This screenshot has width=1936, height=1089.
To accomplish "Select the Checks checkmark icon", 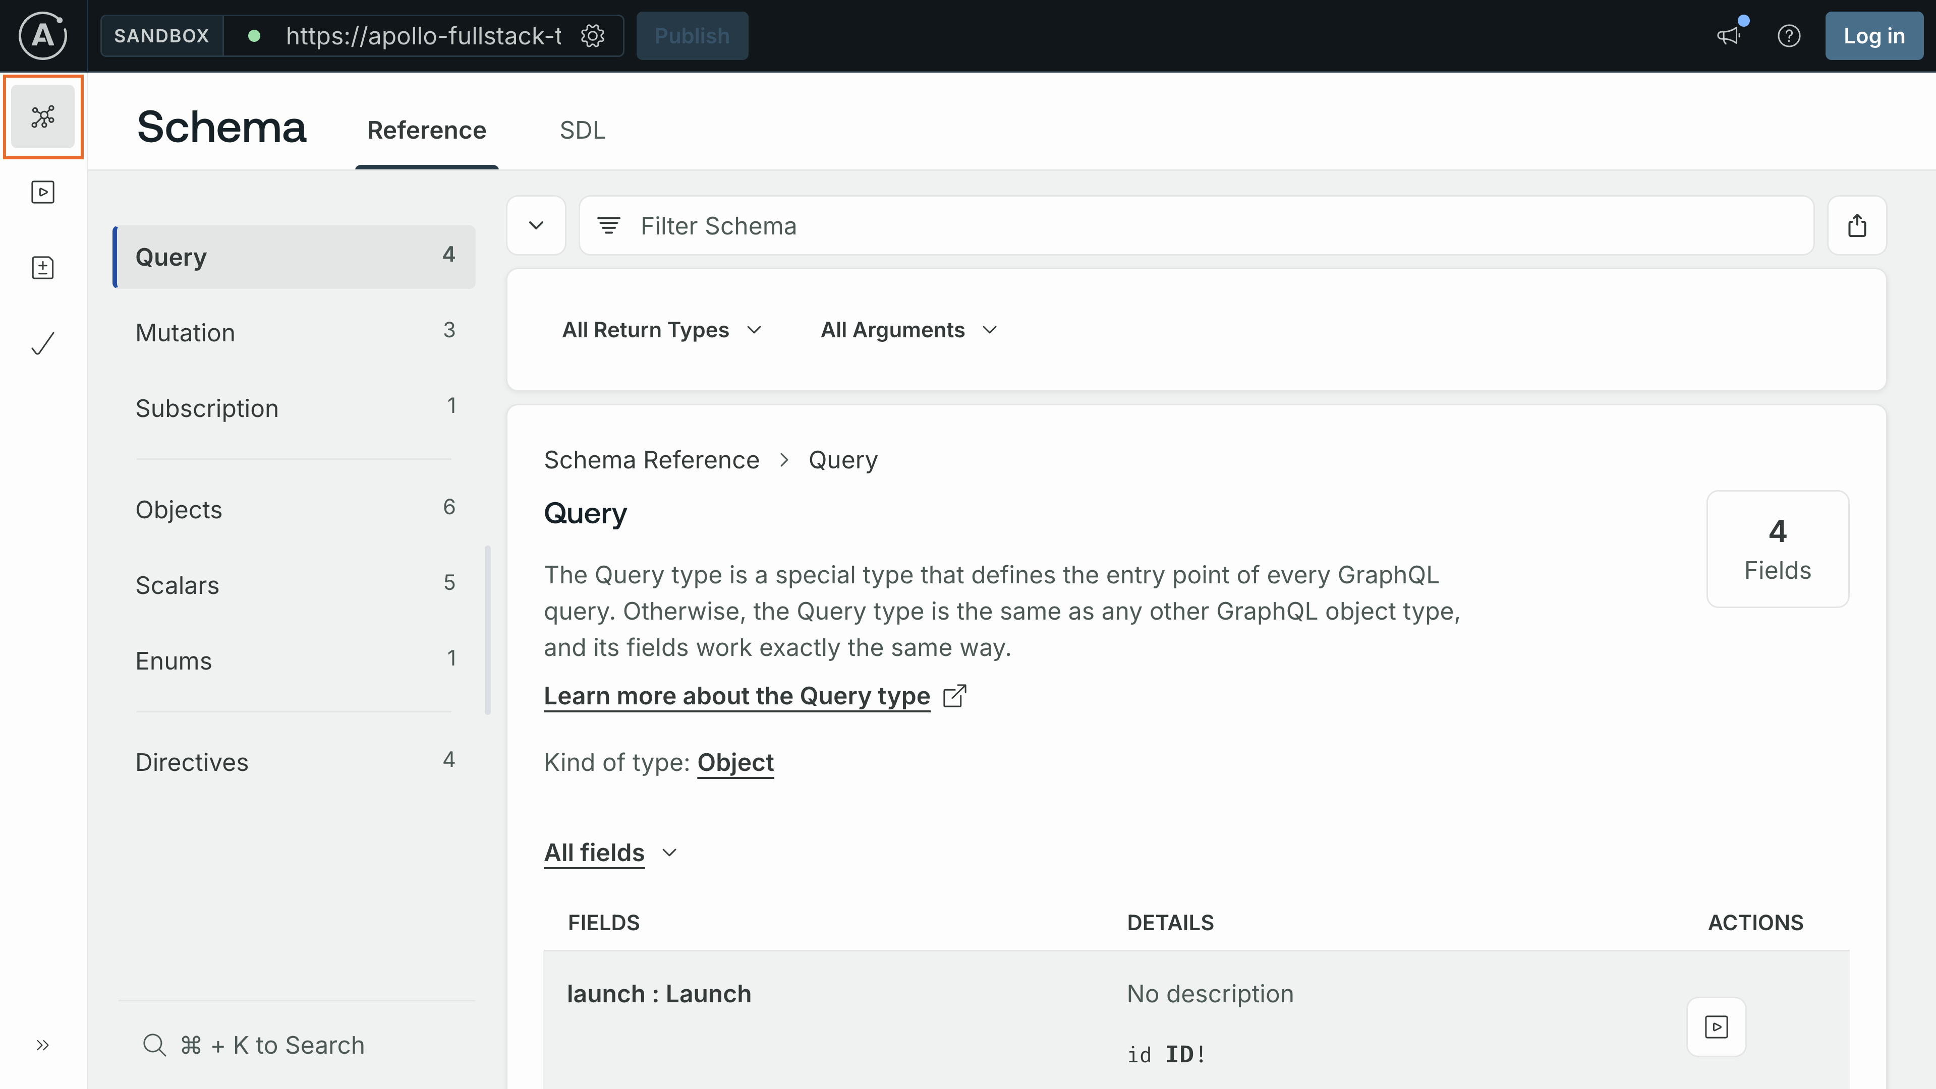I will (x=43, y=343).
